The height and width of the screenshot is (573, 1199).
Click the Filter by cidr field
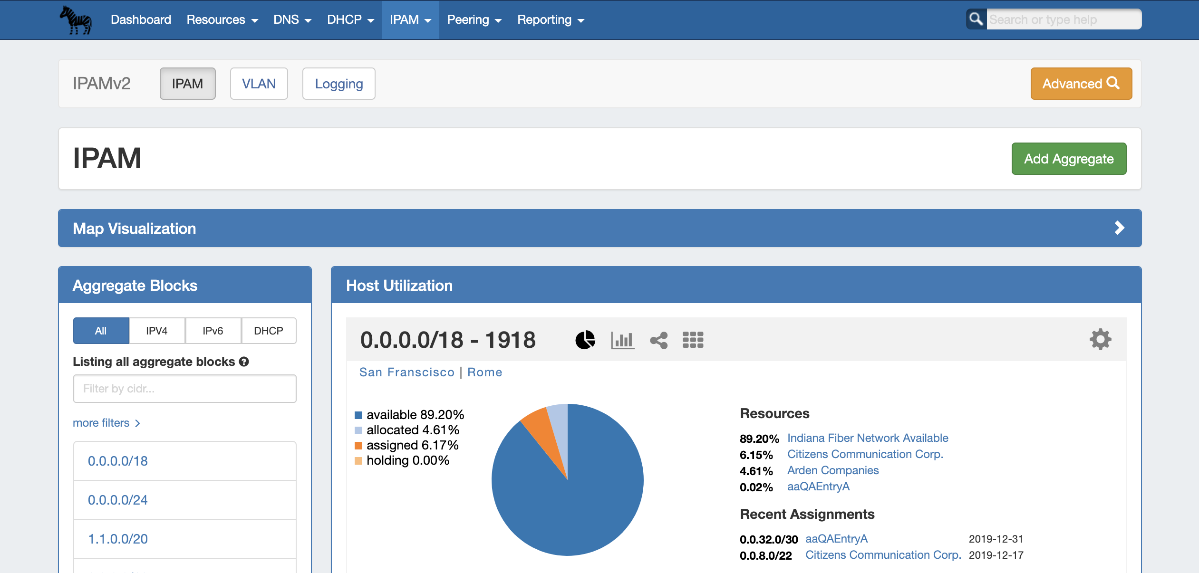(184, 389)
